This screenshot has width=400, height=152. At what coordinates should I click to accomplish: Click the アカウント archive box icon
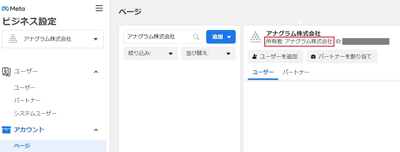pos(6,130)
